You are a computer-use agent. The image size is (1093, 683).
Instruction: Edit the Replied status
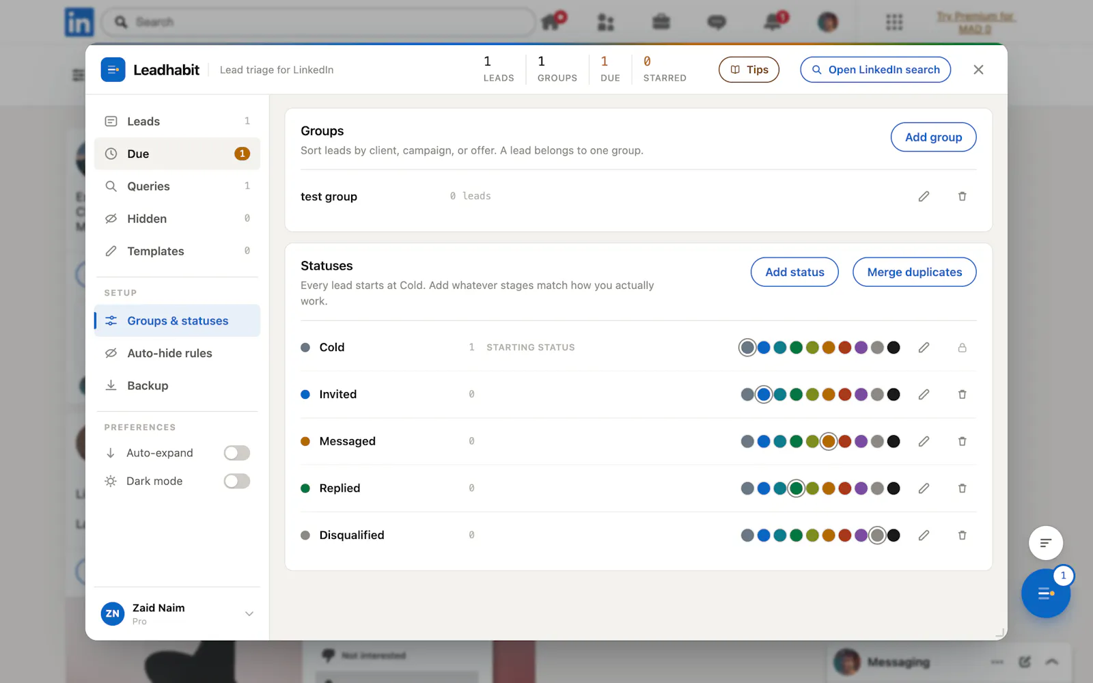tap(924, 488)
